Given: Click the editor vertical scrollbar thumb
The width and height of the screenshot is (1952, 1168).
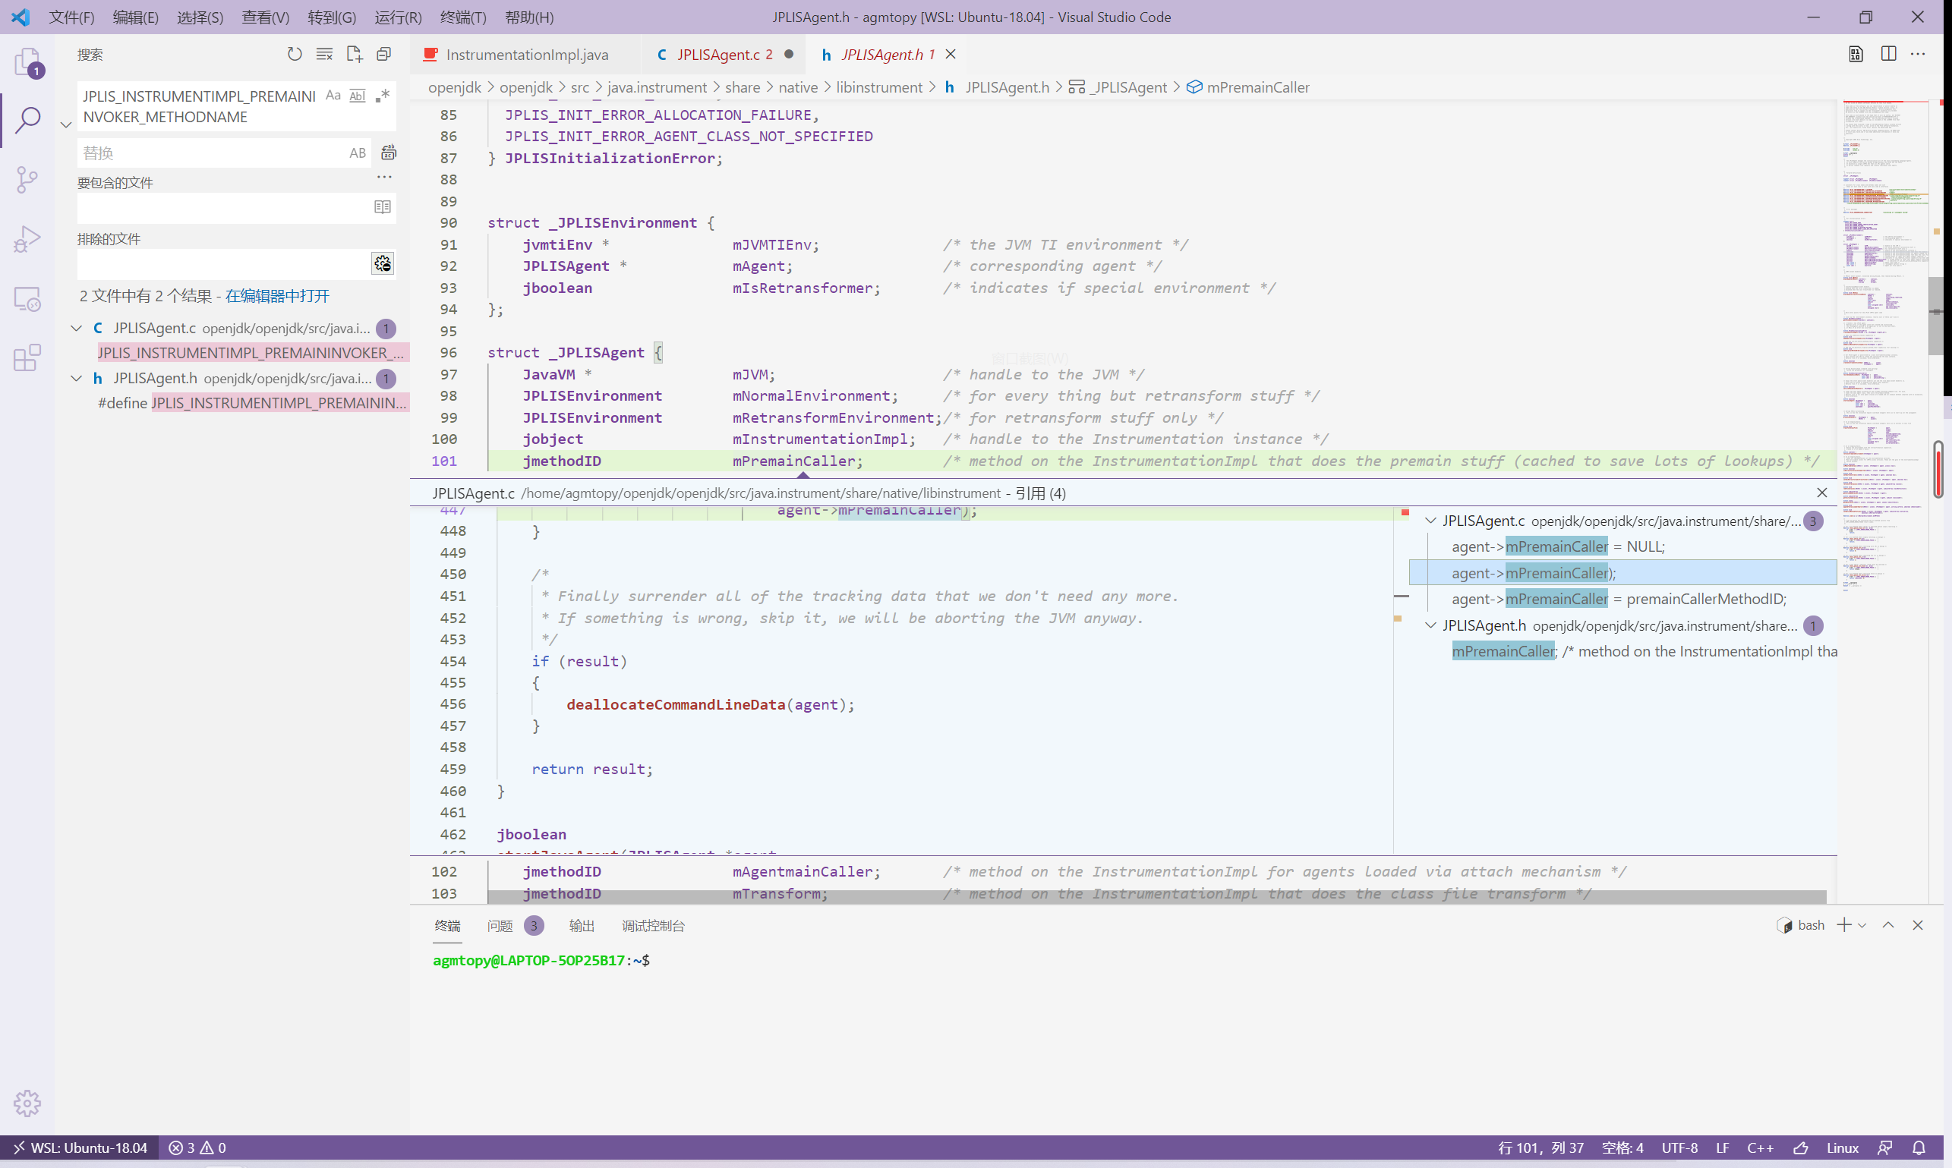Looking at the screenshot, I should coord(1935,315).
